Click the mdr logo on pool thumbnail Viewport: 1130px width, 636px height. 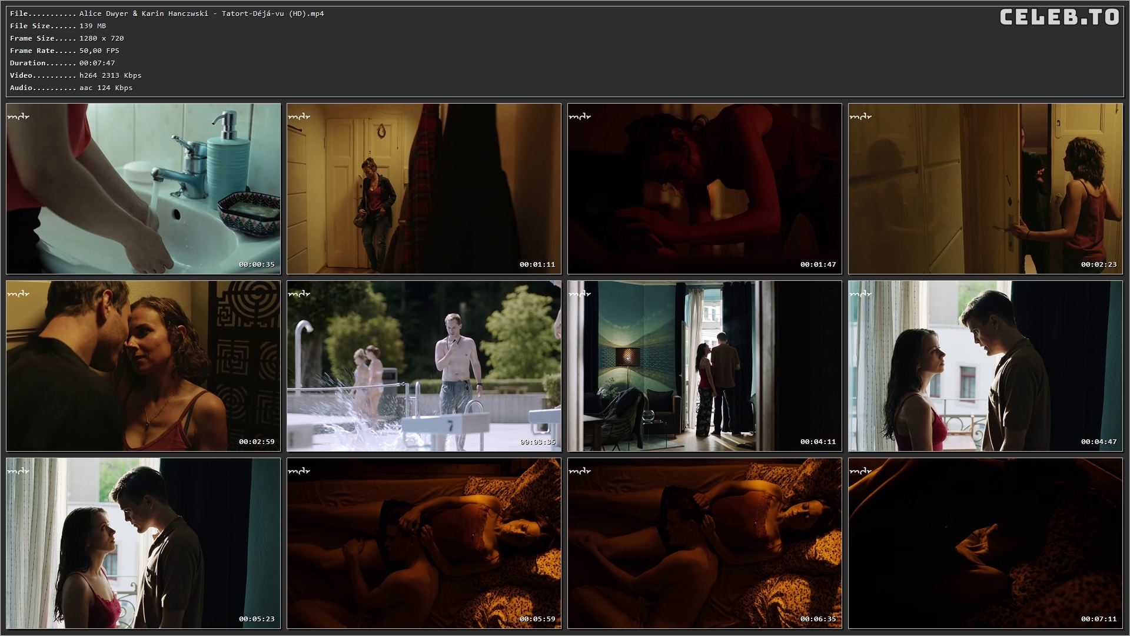[299, 294]
